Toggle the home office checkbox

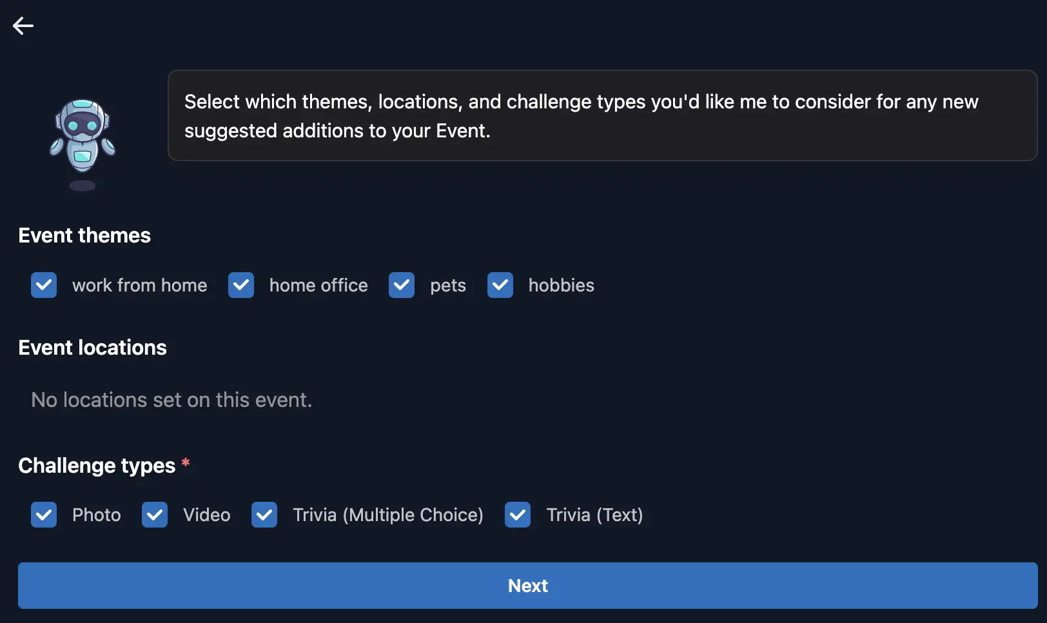[x=240, y=285]
